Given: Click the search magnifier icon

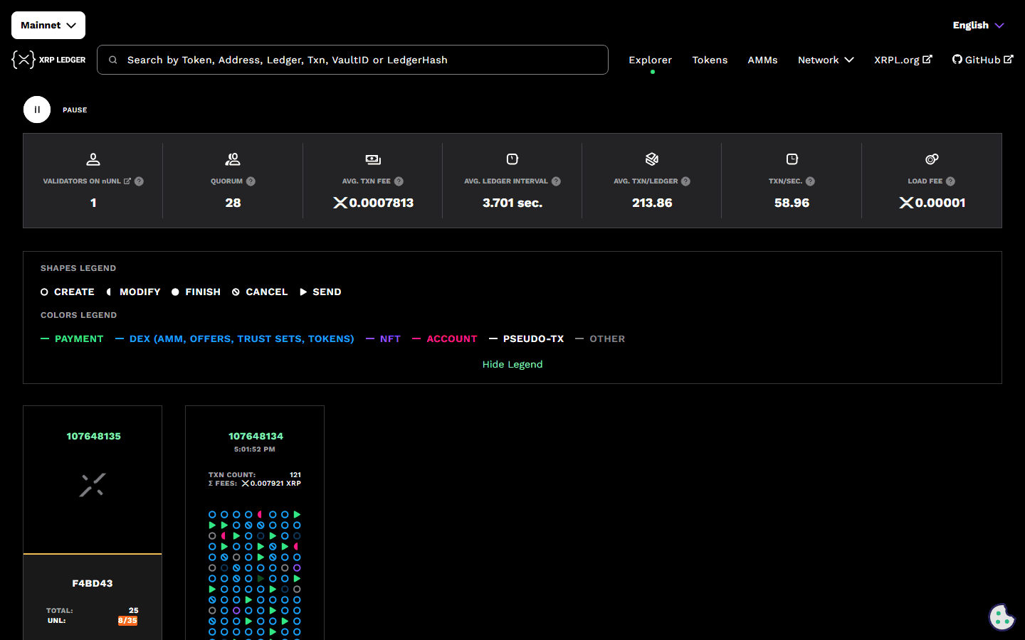Looking at the screenshot, I should [112, 60].
